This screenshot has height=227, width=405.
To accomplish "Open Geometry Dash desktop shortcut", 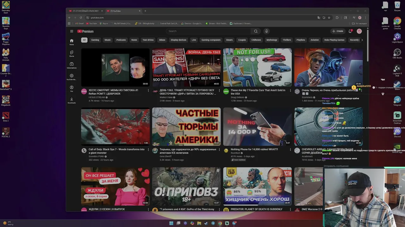I will pos(6,7).
